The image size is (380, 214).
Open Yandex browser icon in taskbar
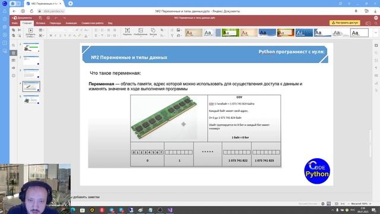coord(102,210)
